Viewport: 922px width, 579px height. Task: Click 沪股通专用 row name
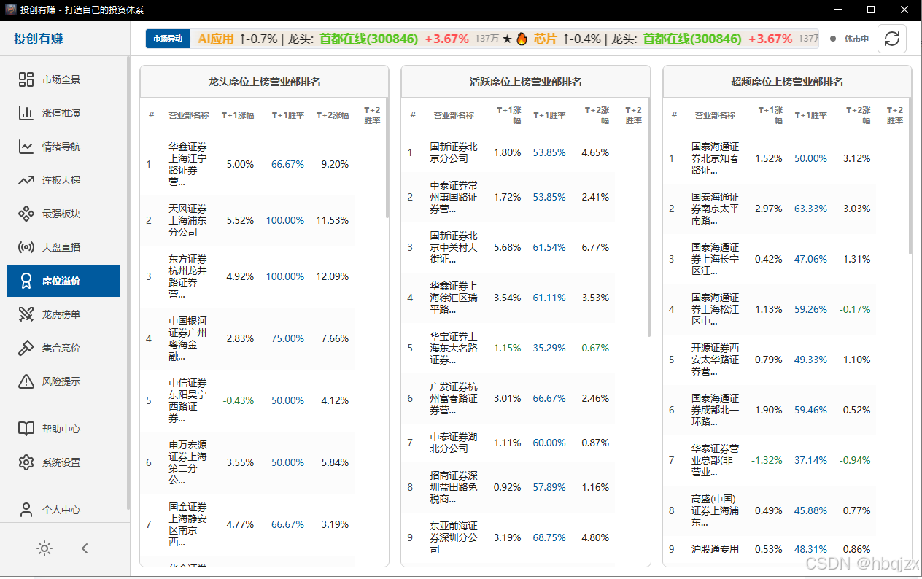715,549
